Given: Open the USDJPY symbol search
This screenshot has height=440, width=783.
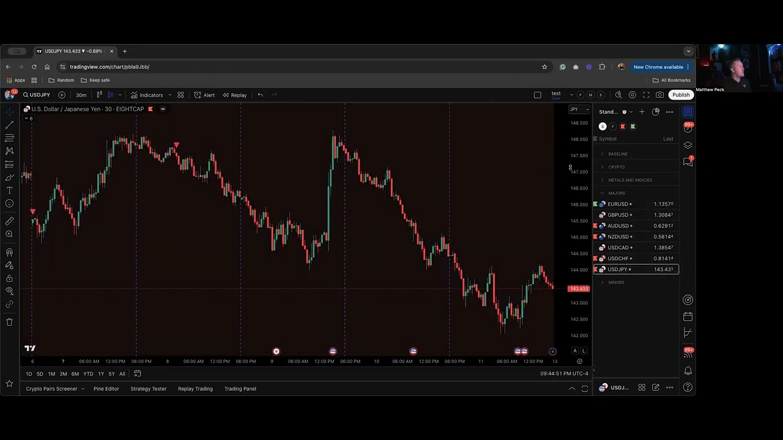Looking at the screenshot, I should click(37, 95).
